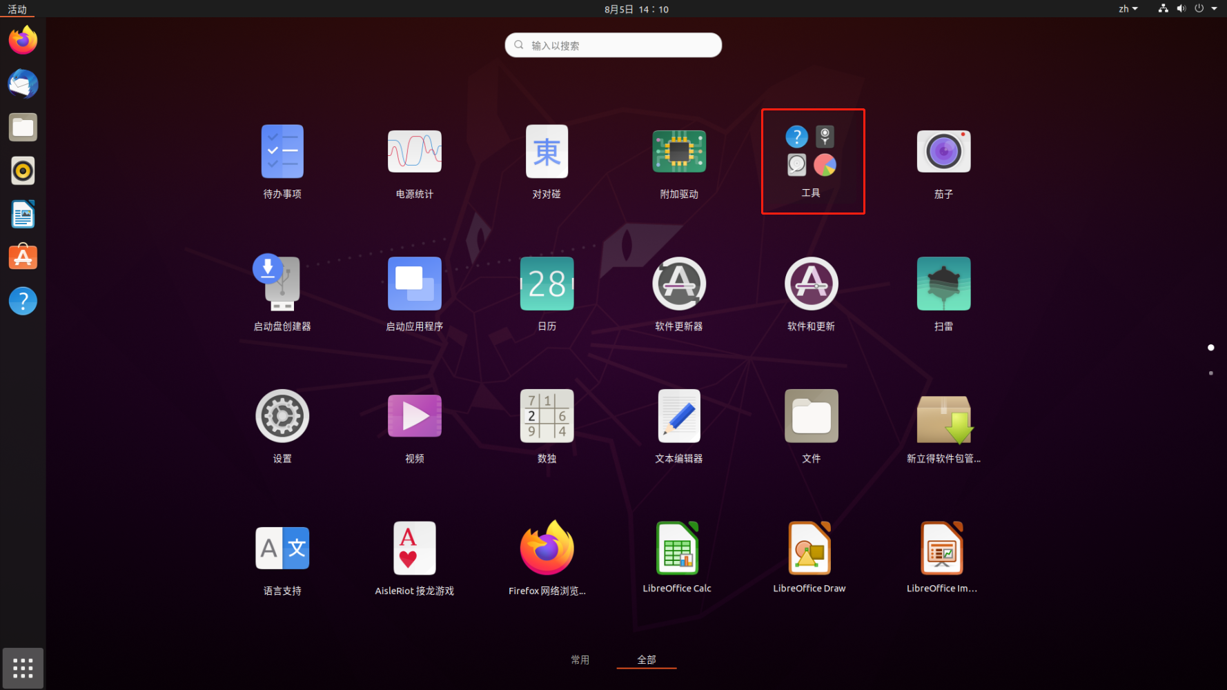Launch LibreOffice Calc spreadsheet
Image resolution: width=1227 pixels, height=690 pixels.
click(x=677, y=549)
